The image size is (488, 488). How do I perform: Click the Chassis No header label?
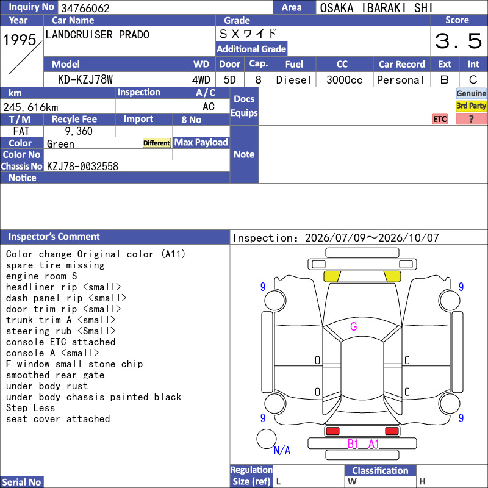(21, 166)
